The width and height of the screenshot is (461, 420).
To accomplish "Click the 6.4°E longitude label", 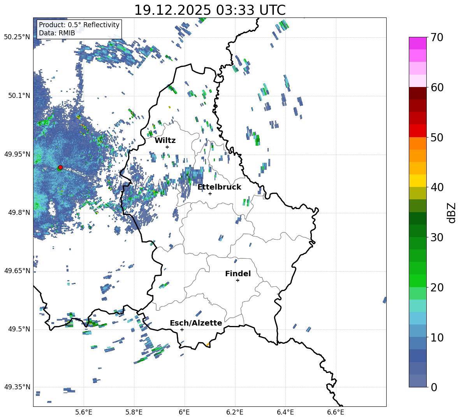I will [285, 412].
